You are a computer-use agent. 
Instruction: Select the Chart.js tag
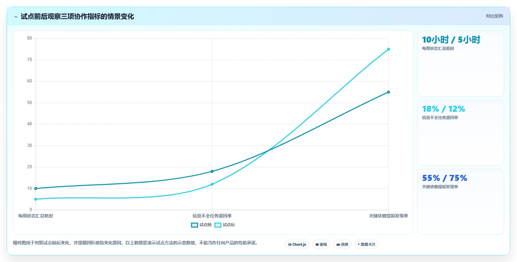click(297, 244)
